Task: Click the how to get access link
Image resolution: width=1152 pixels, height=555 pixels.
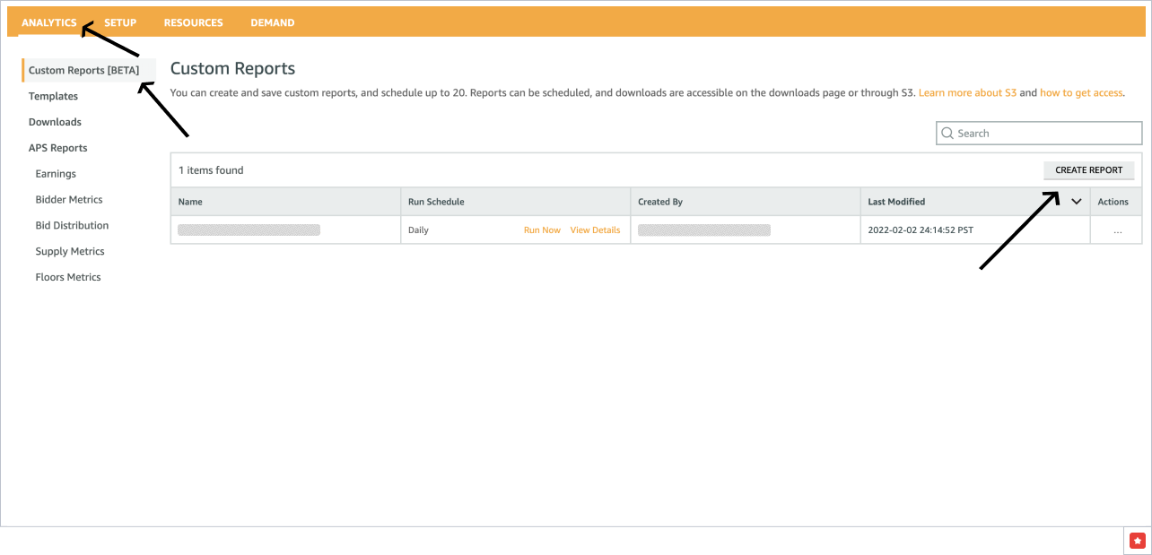Action: coord(1081,91)
